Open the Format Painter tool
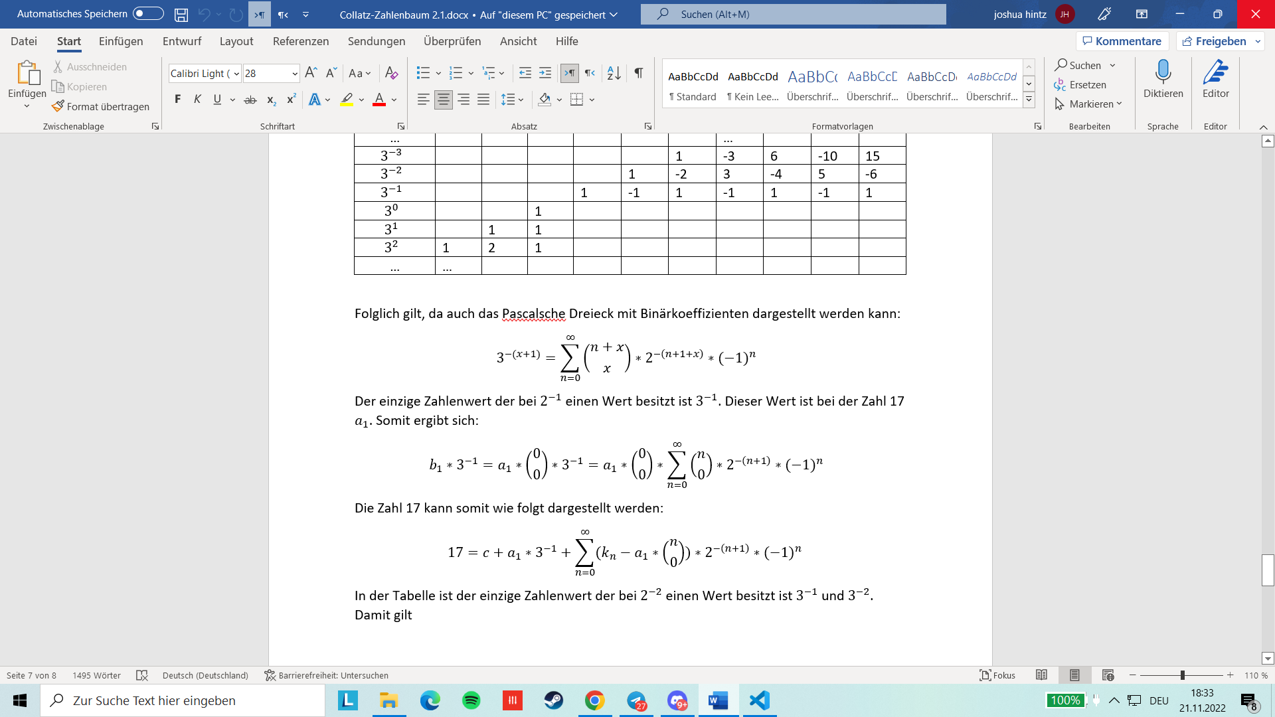 (x=101, y=106)
